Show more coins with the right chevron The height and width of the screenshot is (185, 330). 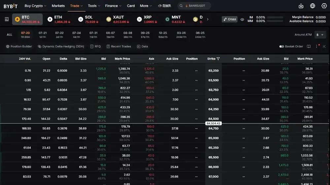[208, 19]
